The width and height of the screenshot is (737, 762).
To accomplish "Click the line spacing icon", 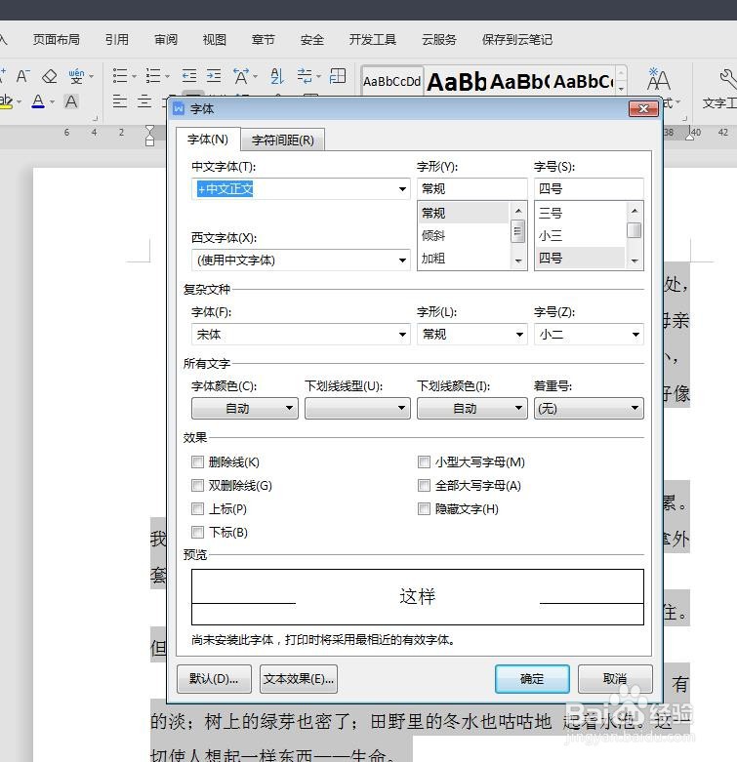I will (x=305, y=76).
